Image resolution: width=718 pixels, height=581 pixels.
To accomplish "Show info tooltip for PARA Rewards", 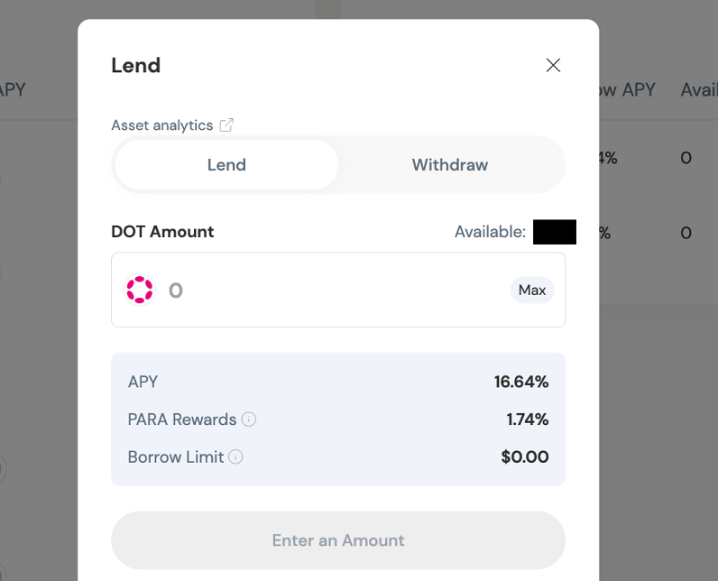I will point(249,420).
